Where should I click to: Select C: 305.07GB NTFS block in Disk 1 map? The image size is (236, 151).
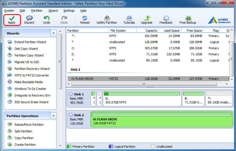point(142,98)
